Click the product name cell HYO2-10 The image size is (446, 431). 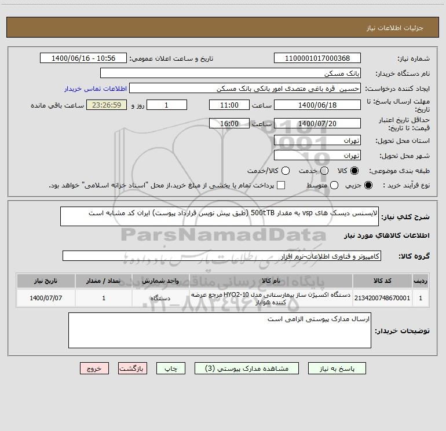pyautogui.click(x=271, y=298)
